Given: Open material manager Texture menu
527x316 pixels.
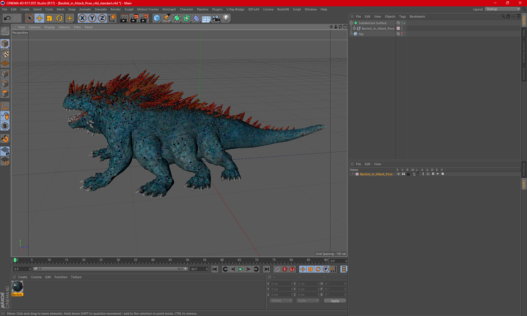Looking at the screenshot, I should [76, 277].
